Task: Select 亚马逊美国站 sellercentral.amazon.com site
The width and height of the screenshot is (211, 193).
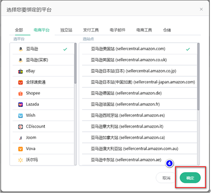Action: (x=139, y=49)
